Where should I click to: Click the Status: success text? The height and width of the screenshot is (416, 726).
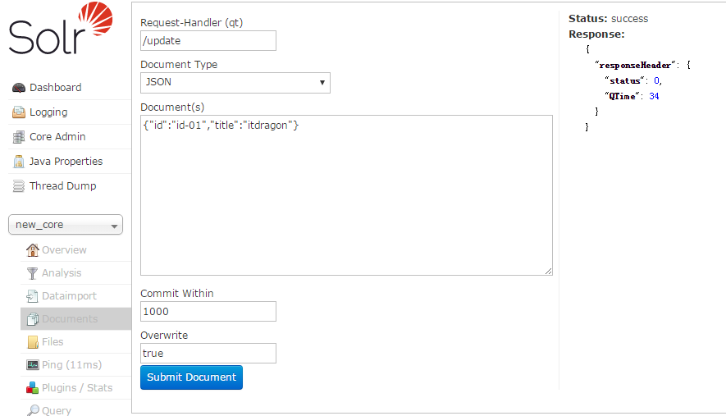609,19
